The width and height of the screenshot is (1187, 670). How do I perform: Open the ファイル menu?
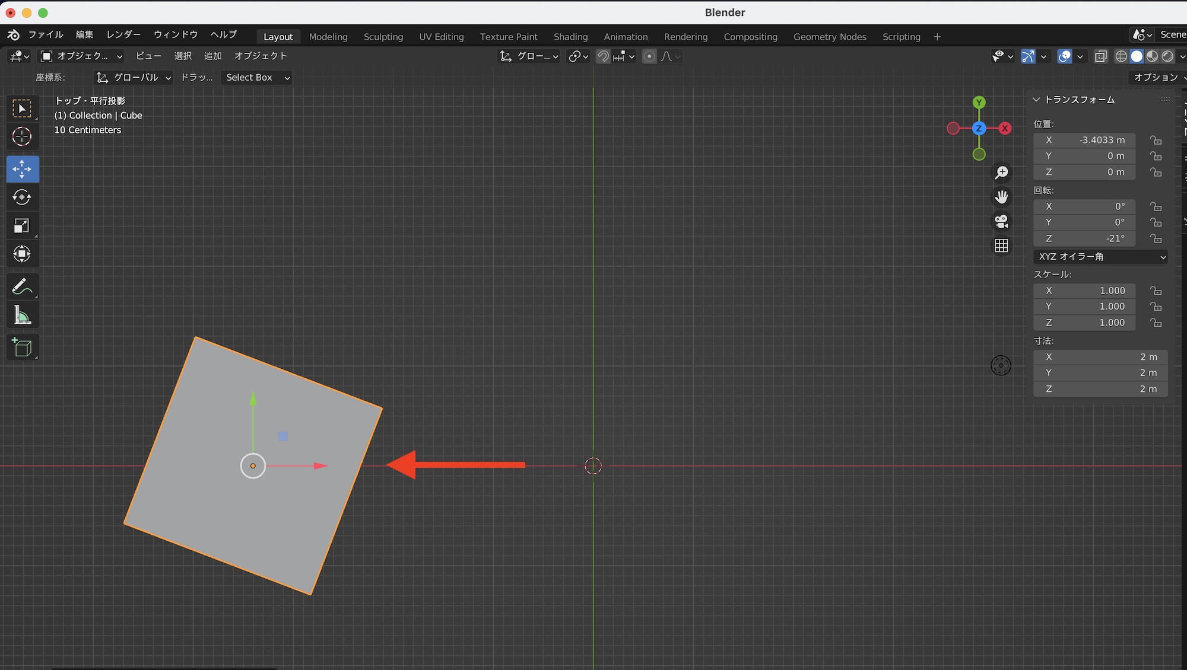click(x=46, y=34)
